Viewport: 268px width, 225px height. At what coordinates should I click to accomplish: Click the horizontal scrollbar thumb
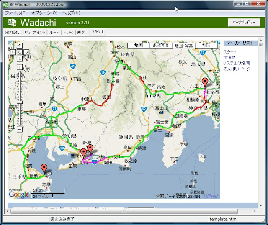124,211
